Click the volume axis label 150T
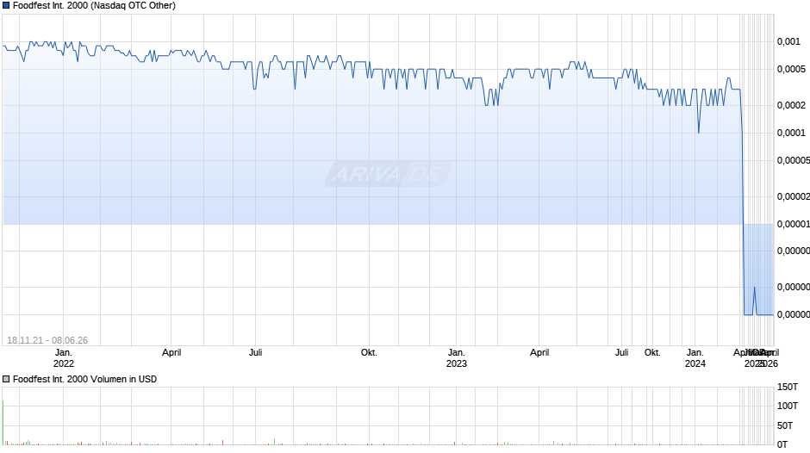 pos(788,387)
